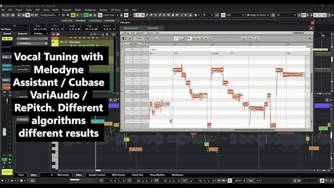
Task: Select Melodyne main arrow tool
Action: click(x=190, y=39)
